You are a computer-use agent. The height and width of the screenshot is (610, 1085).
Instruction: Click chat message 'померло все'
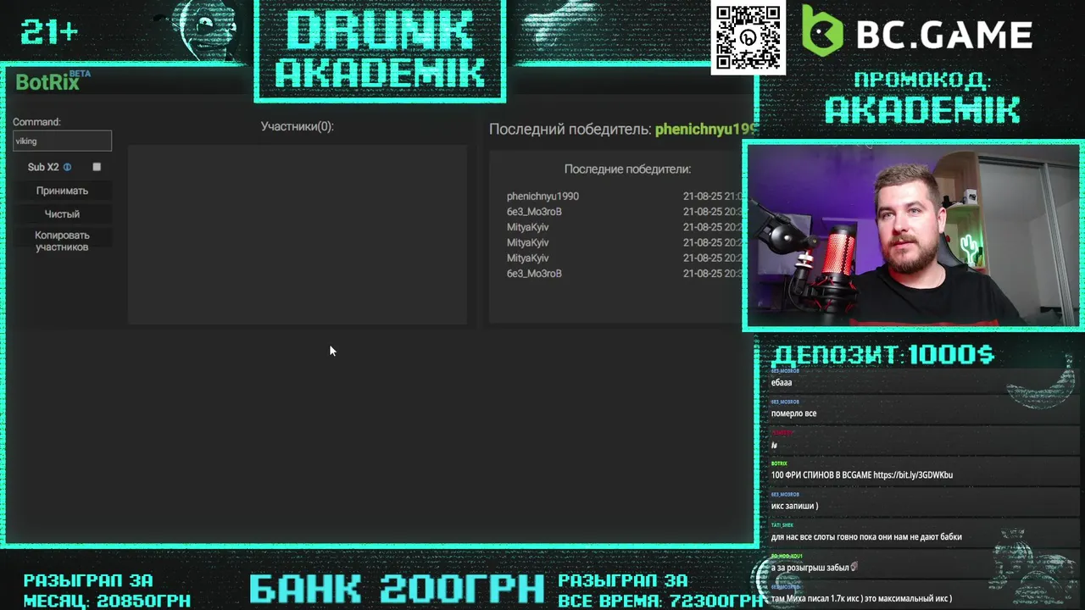pyautogui.click(x=793, y=413)
